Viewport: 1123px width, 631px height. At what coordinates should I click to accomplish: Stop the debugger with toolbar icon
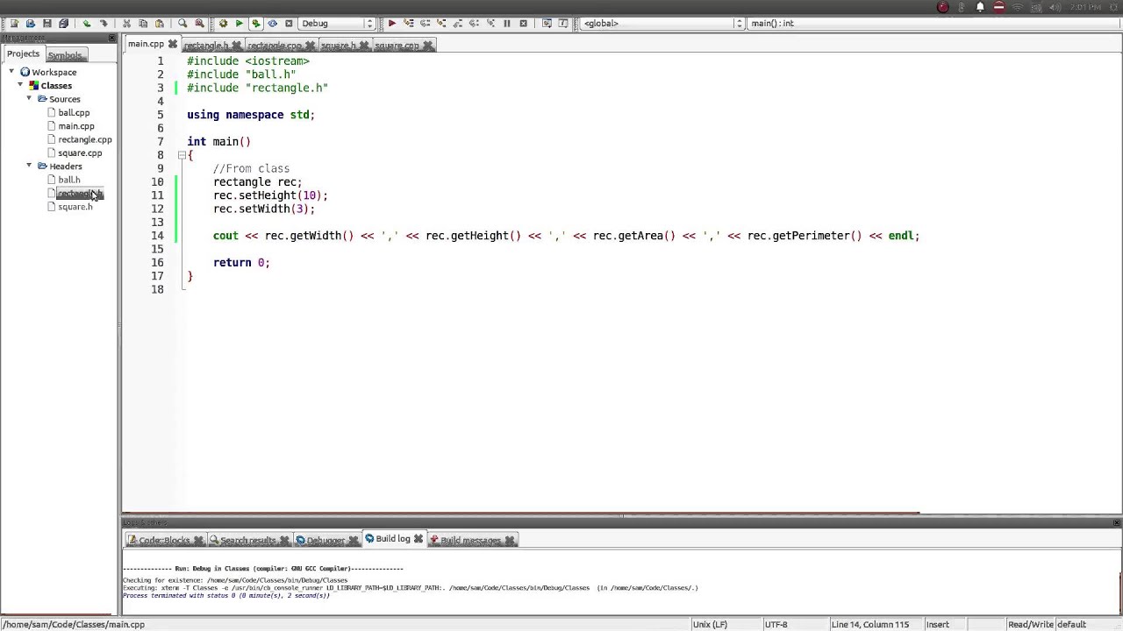click(524, 24)
